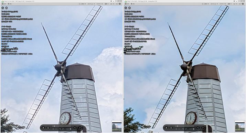Adjust the image position slider in right window
This screenshot has height=133, width=246.
(x=185, y=126)
